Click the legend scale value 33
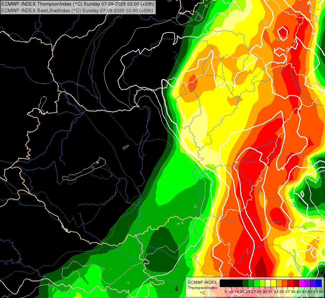Image resolution: width=325 pixels, height=298 pixels. (x=276, y=292)
